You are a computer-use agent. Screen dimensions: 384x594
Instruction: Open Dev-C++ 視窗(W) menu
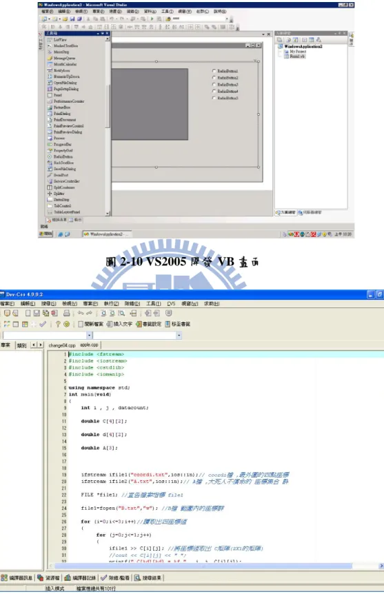190,304
